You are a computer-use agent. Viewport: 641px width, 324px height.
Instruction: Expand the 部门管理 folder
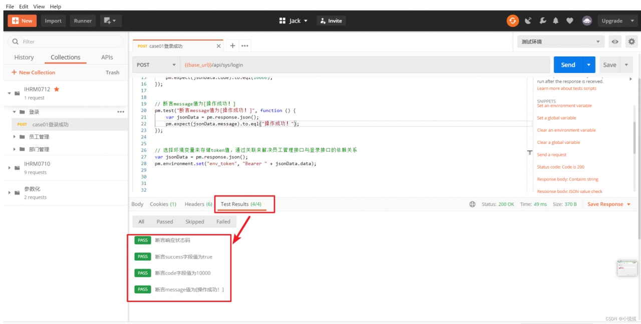[15, 149]
